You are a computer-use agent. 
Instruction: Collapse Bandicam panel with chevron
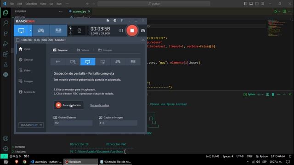coord(143,40)
